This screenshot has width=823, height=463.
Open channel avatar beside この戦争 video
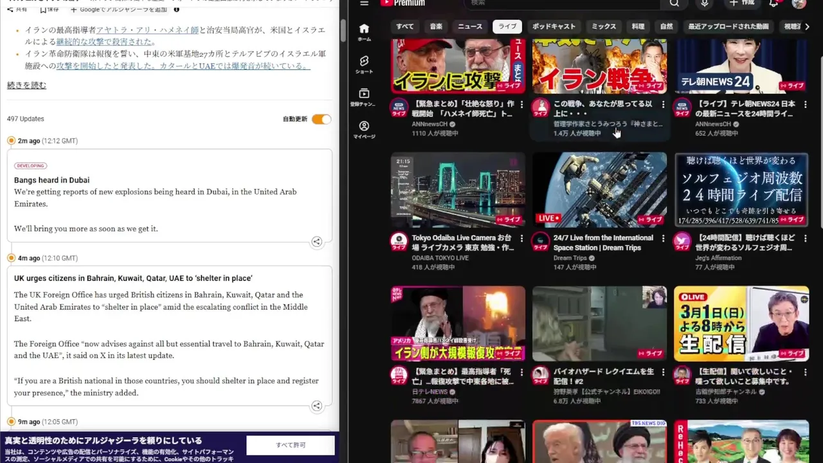click(x=541, y=107)
